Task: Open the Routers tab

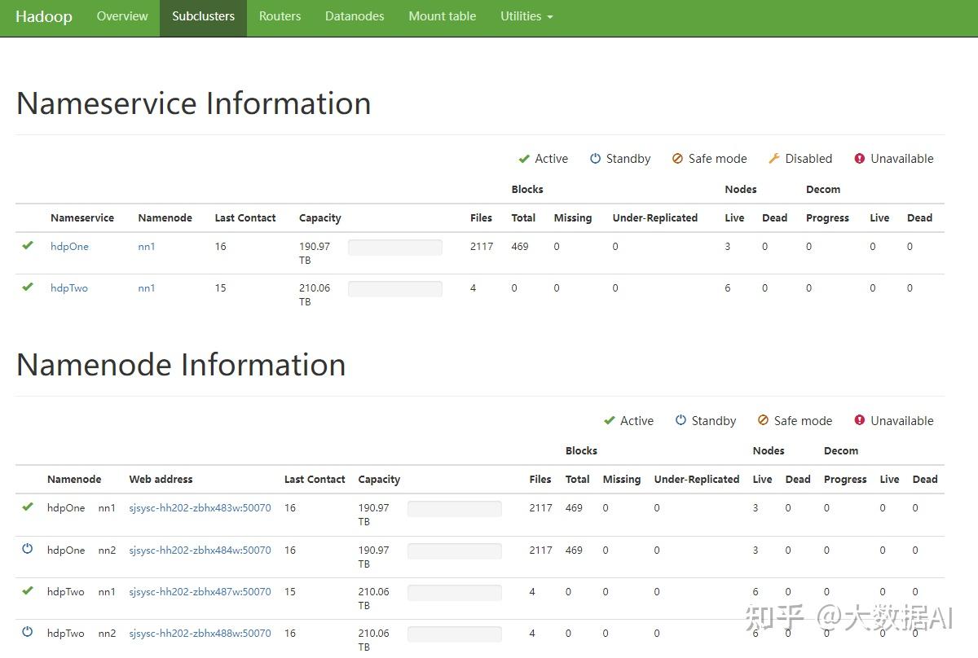Action: pyautogui.click(x=280, y=16)
